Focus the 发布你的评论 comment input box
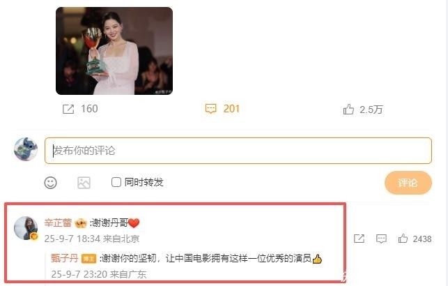This screenshot has height=286, width=448. pos(238,151)
